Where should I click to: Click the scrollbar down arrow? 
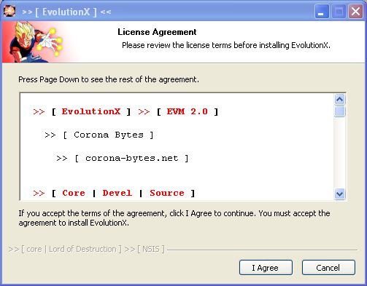(x=339, y=194)
